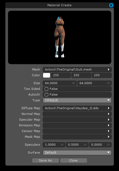This screenshot has width=119, height=171.
Task: Click the Mesh path Actors\TheOriginal\Suit.mesh
Action: coord(68,69)
